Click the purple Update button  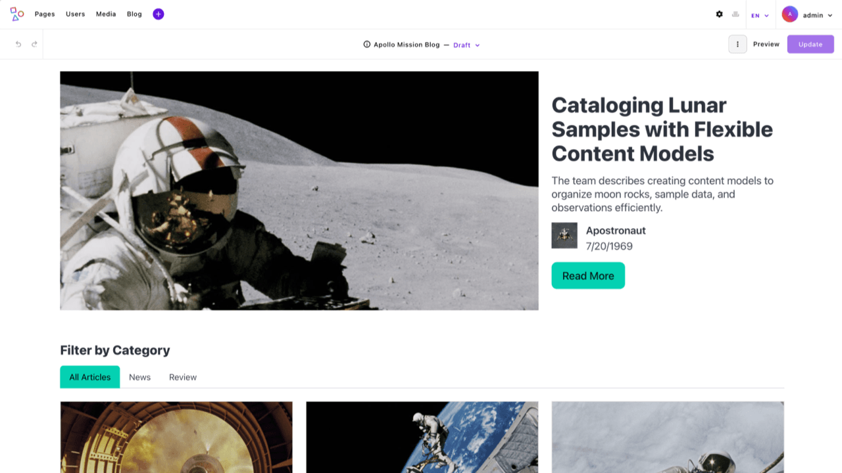pos(810,44)
